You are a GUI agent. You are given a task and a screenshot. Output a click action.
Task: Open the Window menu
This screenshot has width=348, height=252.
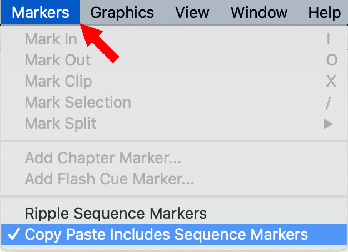point(259,12)
